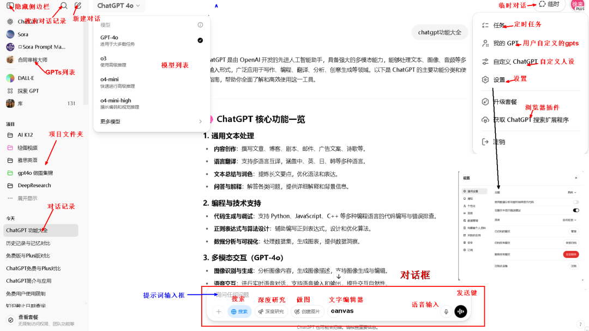Select the GPT-4o model with checkmark
Viewport: 589px width, 331px height.
pyautogui.click(x=152, y=40)
